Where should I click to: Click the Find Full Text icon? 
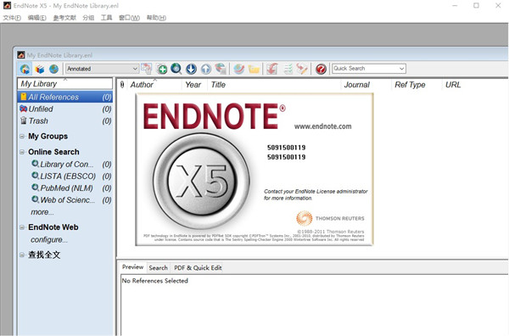(221, 69)
